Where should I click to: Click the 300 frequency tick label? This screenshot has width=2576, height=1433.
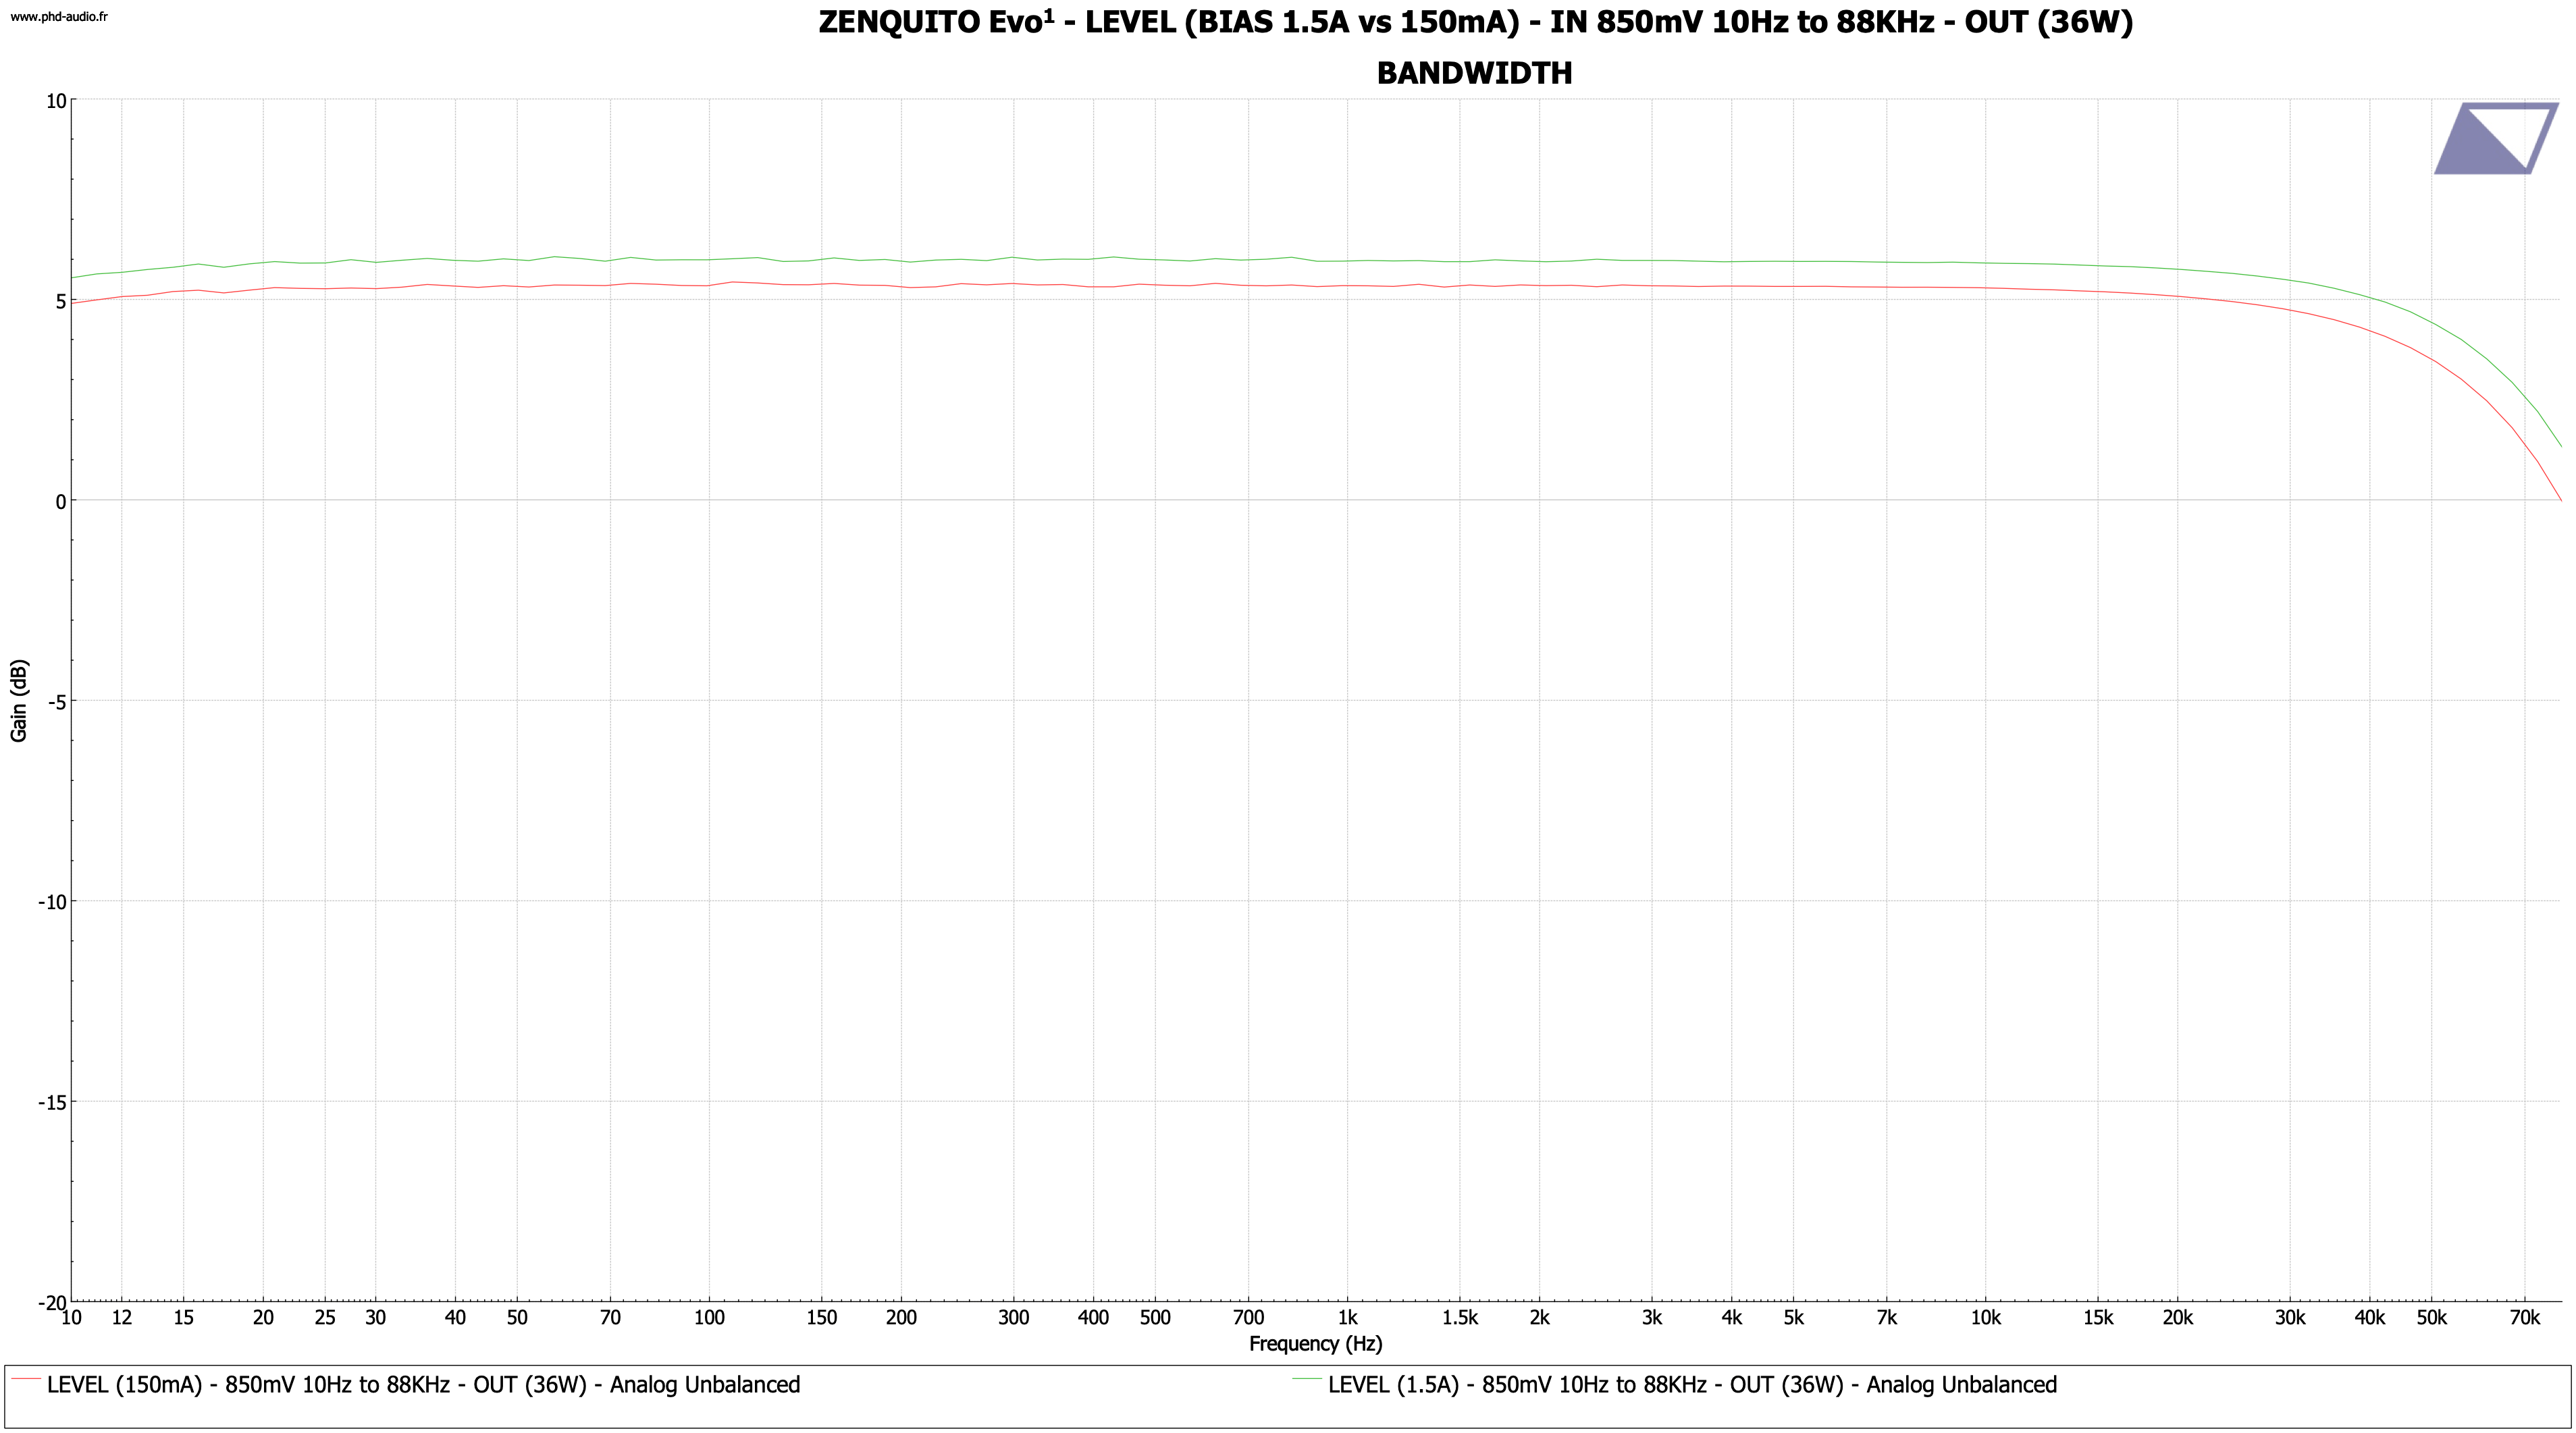click(x=1013, y=1318)
